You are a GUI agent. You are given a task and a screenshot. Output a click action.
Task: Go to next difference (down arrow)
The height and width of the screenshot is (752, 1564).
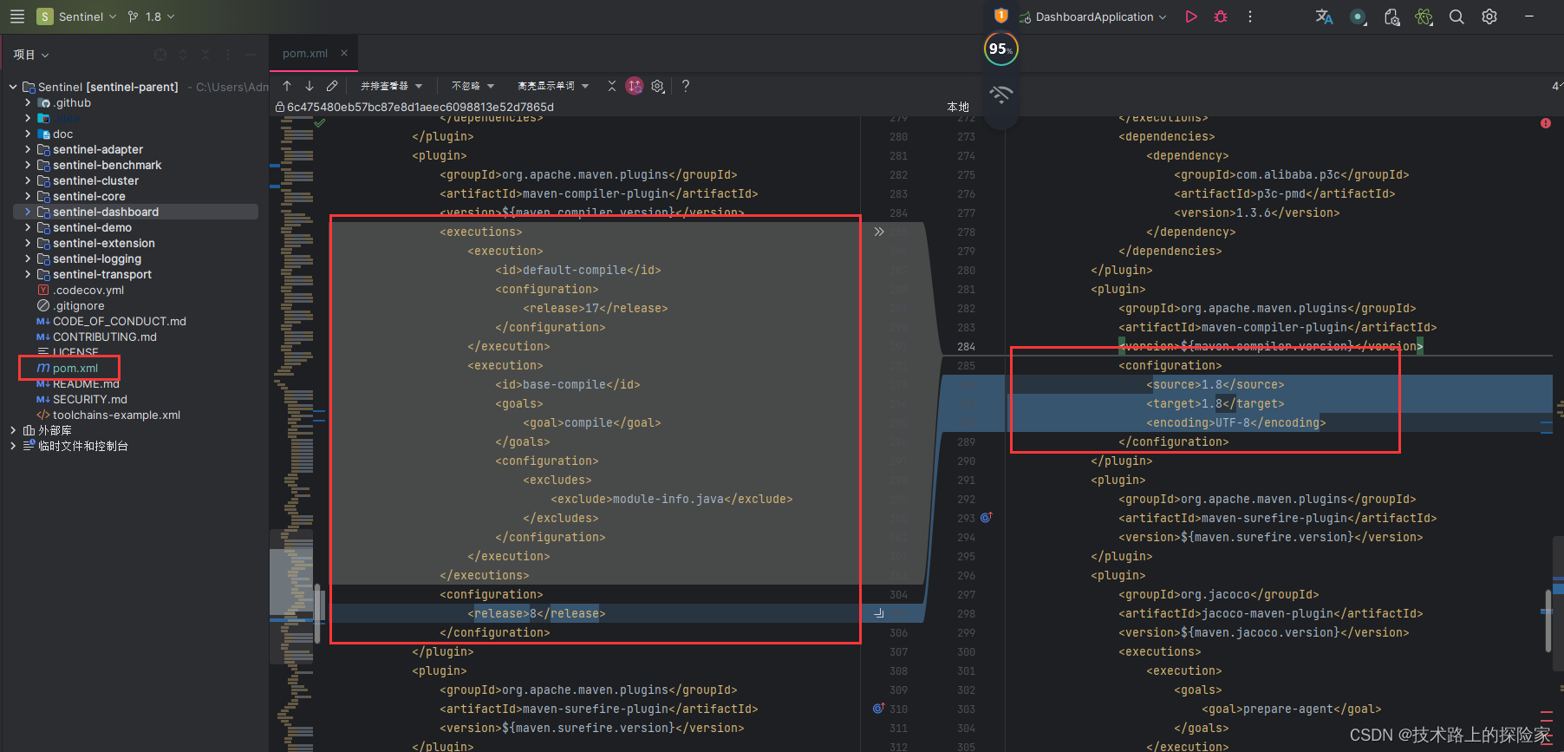pos(310,86)
